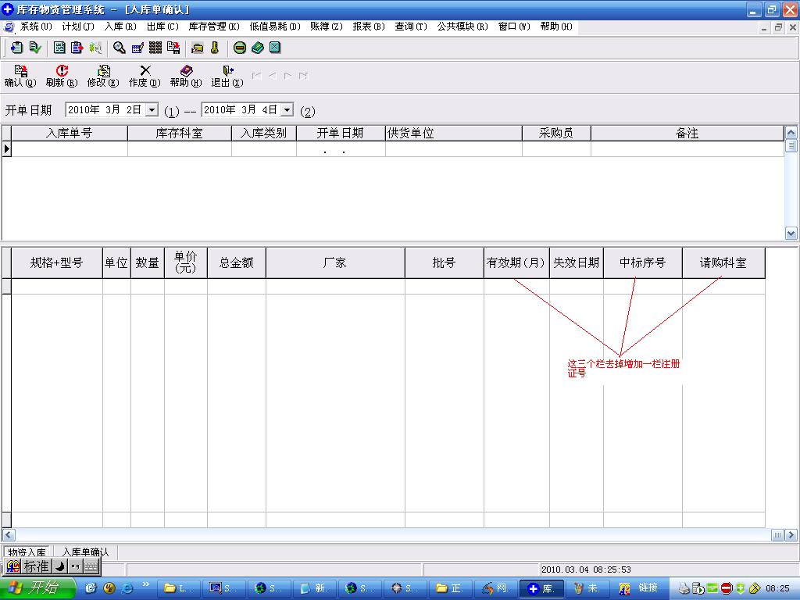This screenshot has height=600, width=800.
Task: Click the 中标序号 column header
Action: pyautogui.click(x=643, y=262)
